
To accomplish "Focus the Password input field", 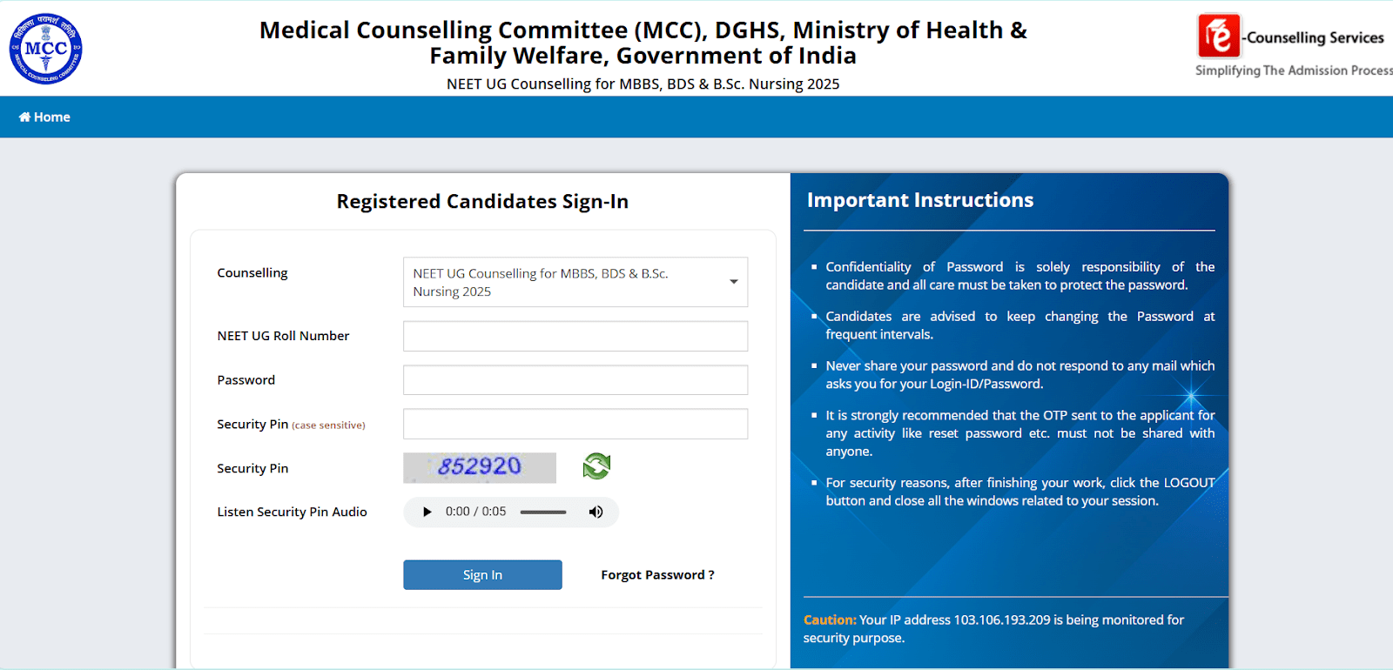I will click(x=575, y=380).
